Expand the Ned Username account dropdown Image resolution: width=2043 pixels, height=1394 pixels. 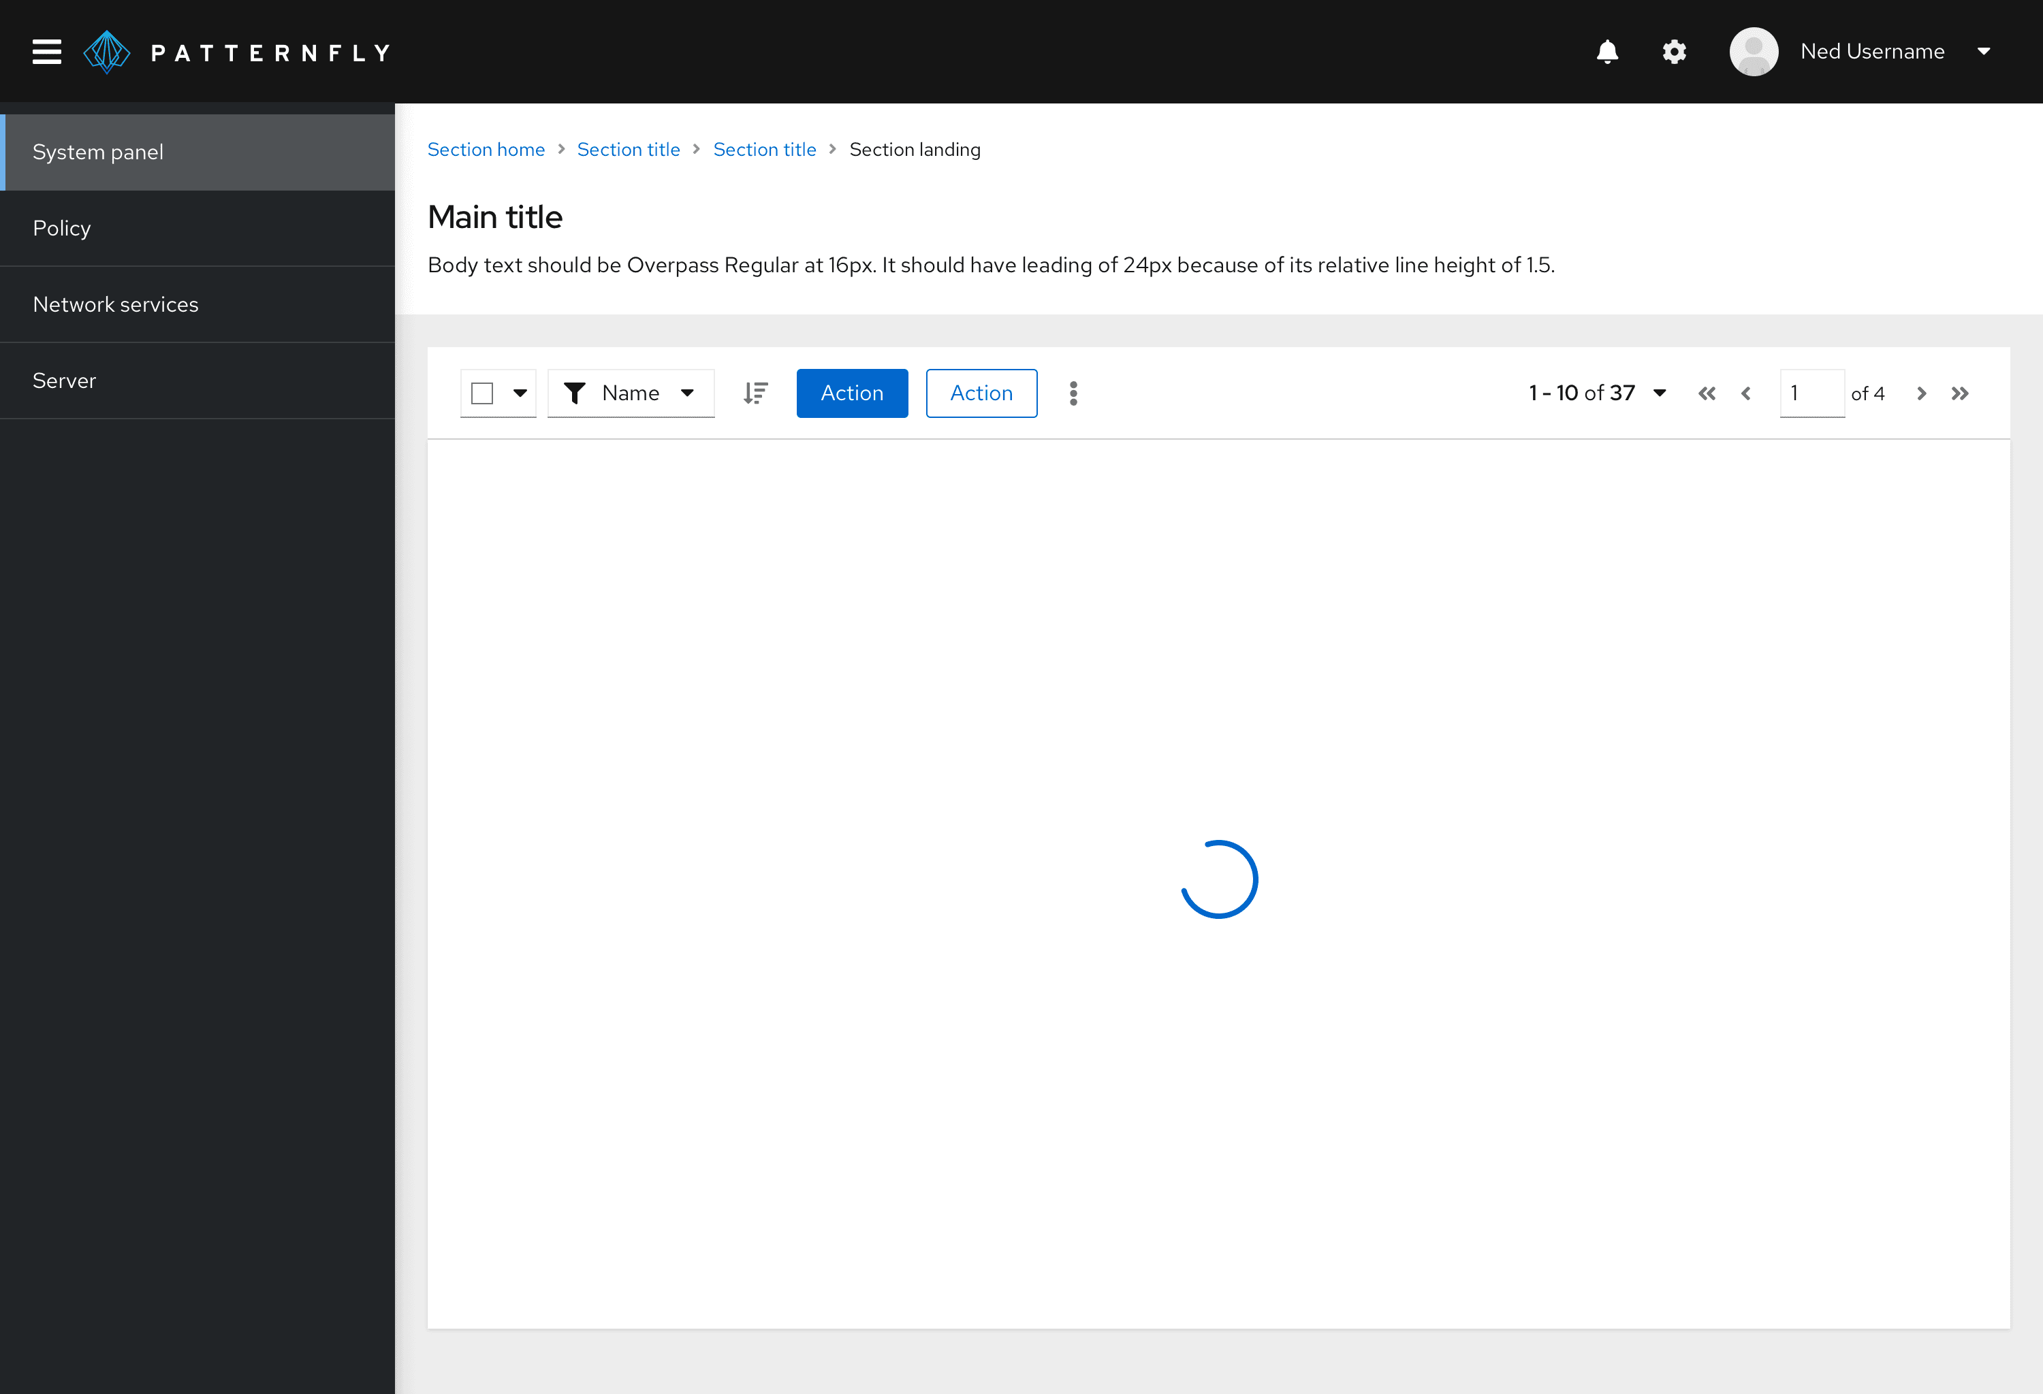coord(1990,51)
